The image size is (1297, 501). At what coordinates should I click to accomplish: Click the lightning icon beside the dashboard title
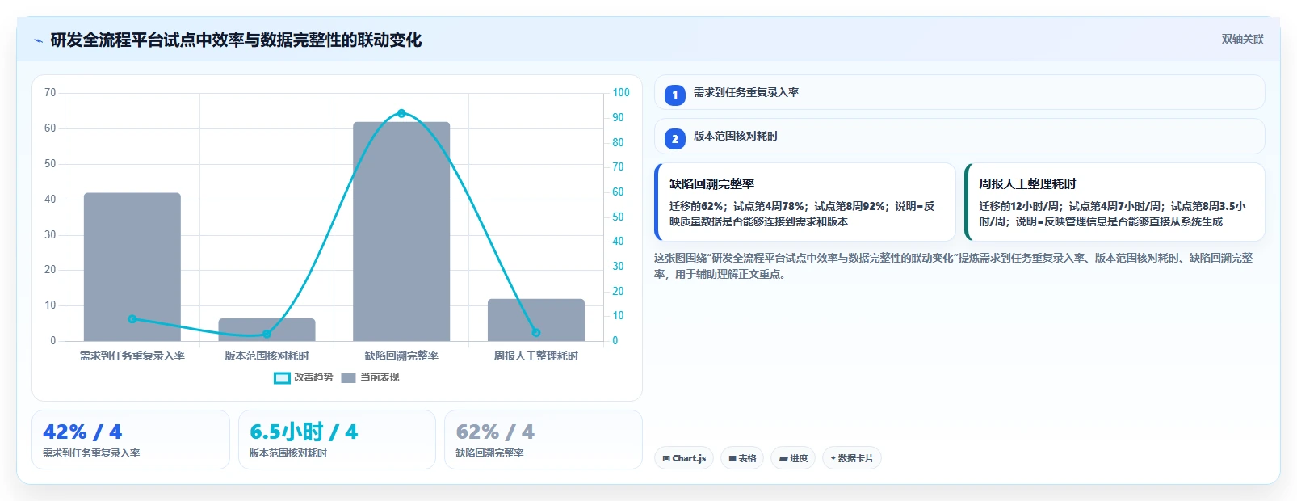pos(38,40)
